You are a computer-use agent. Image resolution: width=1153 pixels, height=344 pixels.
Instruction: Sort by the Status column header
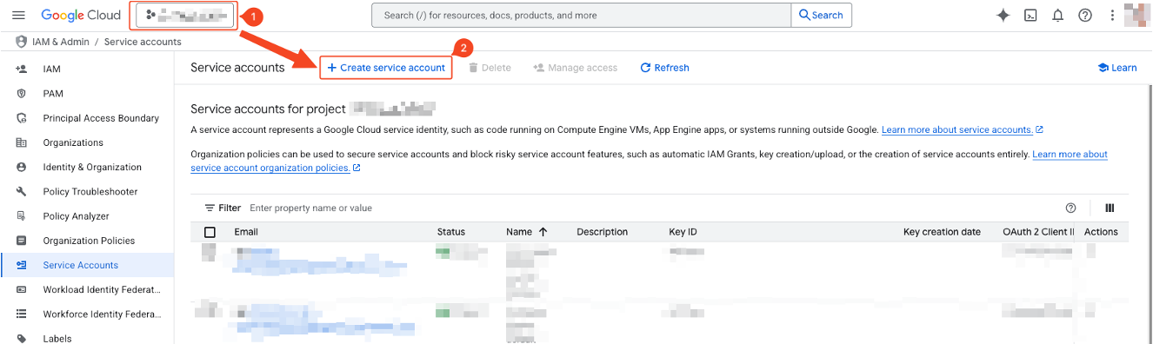[451, 232]
